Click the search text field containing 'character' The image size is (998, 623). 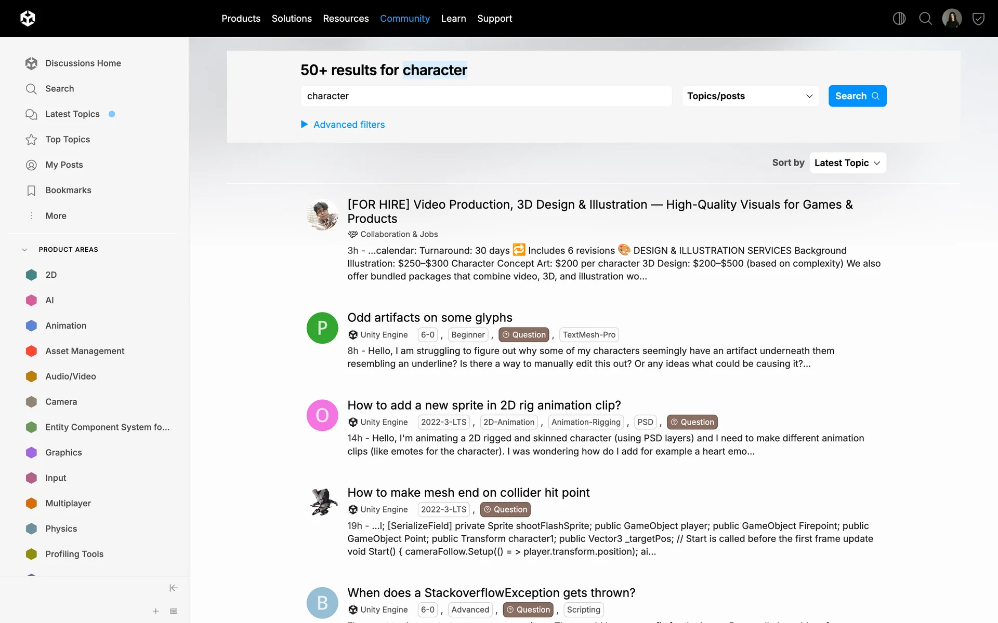pos(485,96)
